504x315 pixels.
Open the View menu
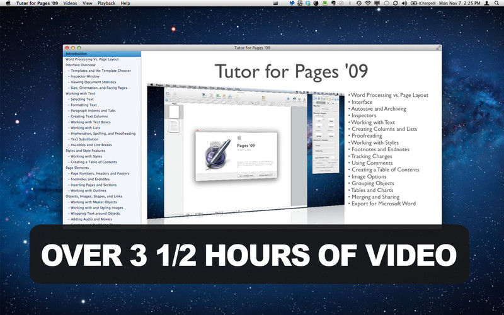(x=88, y=3)
